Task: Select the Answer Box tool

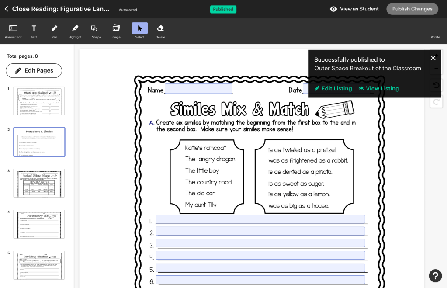Action: coord(13,31)
